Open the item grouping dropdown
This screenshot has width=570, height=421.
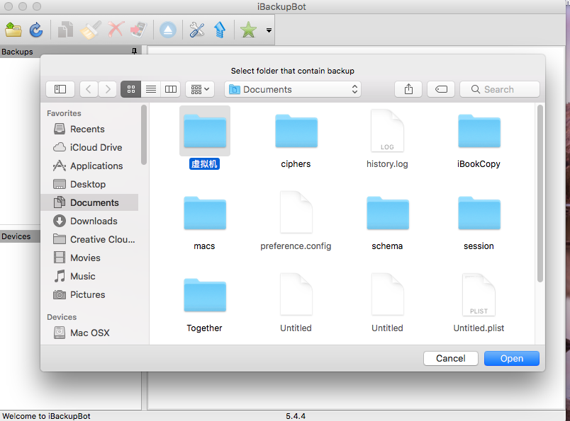click(x=200, y=89)
